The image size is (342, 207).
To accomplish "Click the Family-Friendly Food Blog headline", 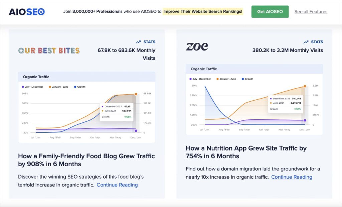I will click(x=86, y=160).
